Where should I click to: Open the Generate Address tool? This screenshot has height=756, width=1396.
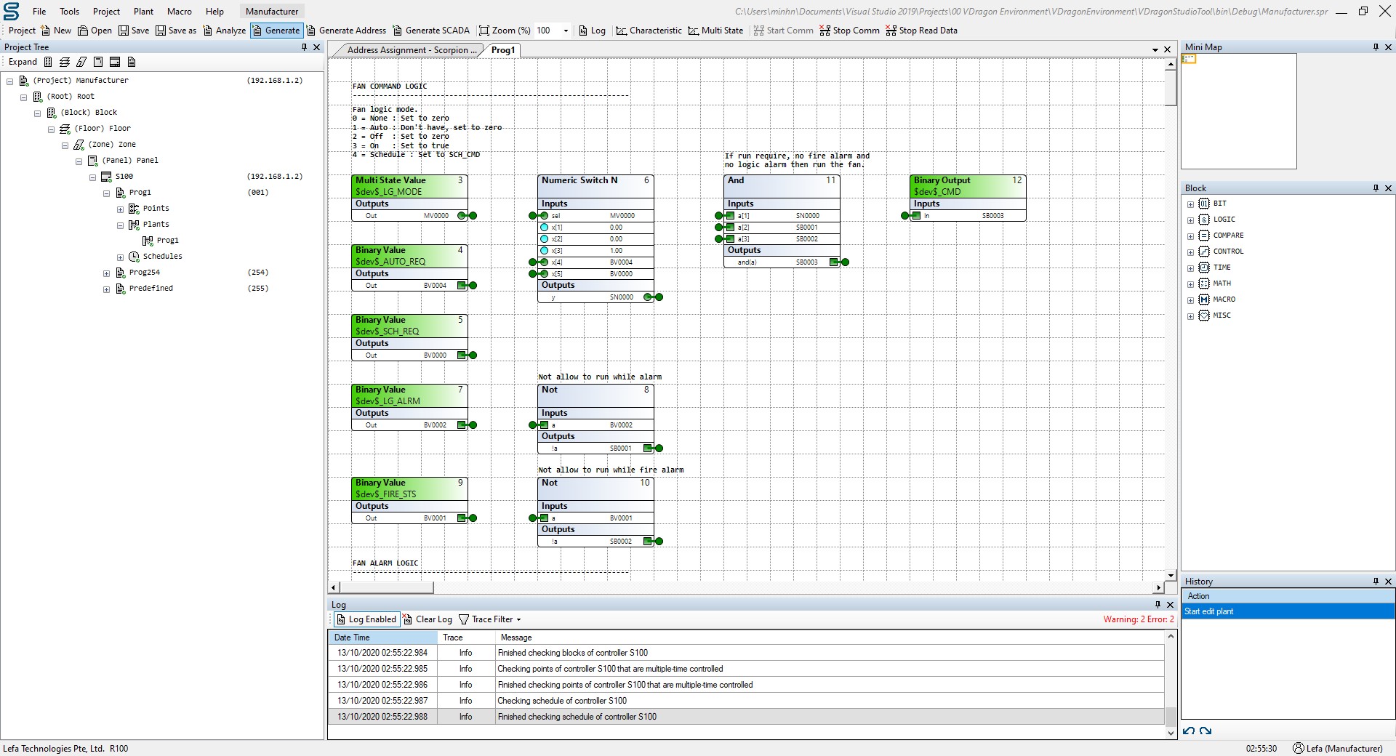click(x=347, y=31)
